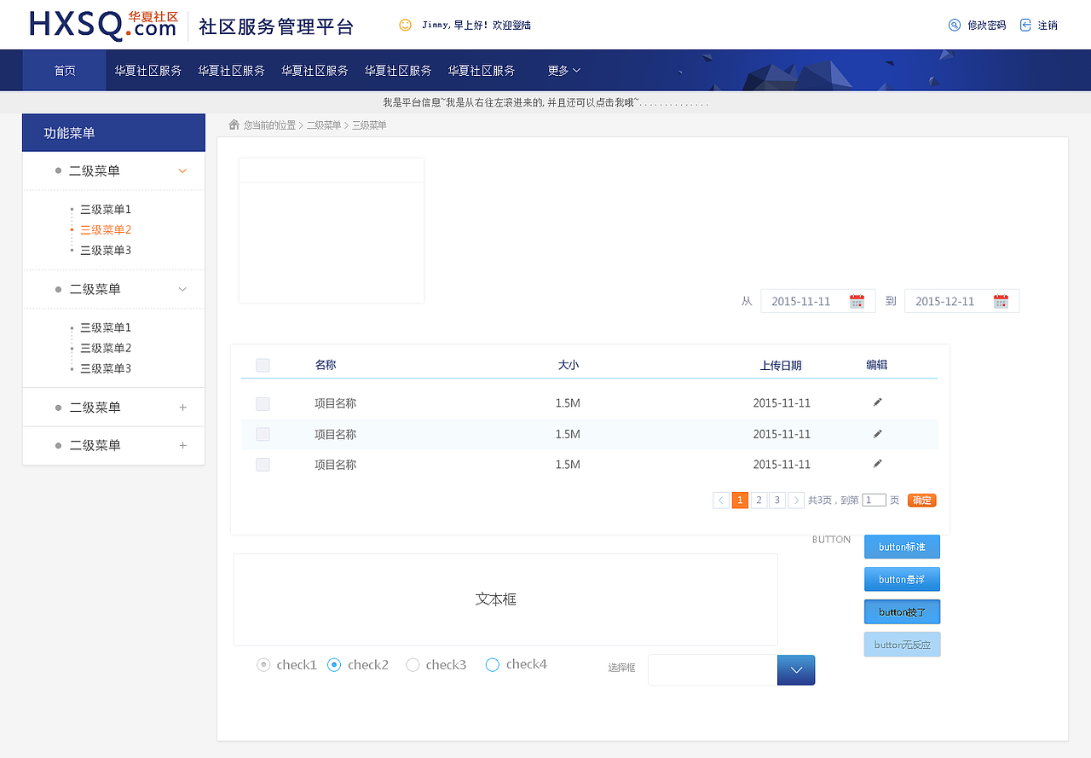Open the 更多 menu in the navigation bar
This screenshot has height=758, width=1091.
point(563,70)
